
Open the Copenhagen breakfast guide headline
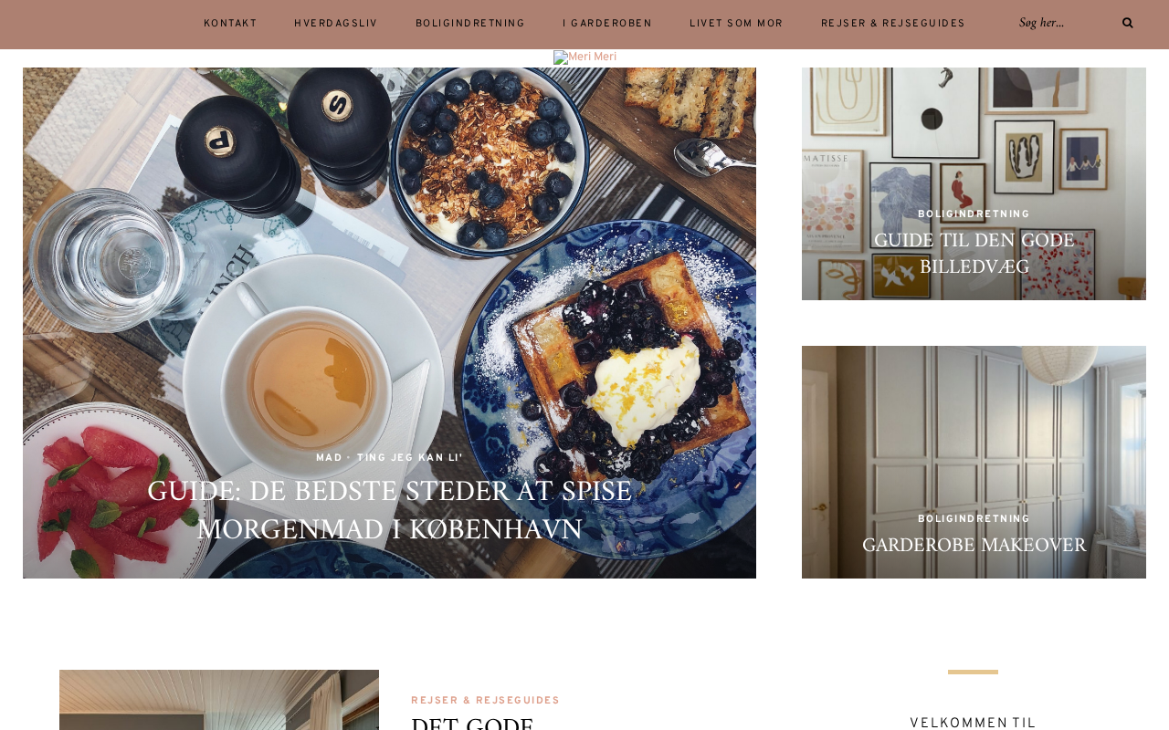[389, 510]
